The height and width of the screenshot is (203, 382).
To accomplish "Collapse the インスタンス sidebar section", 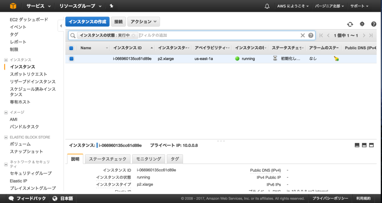I will click(6, 60).
